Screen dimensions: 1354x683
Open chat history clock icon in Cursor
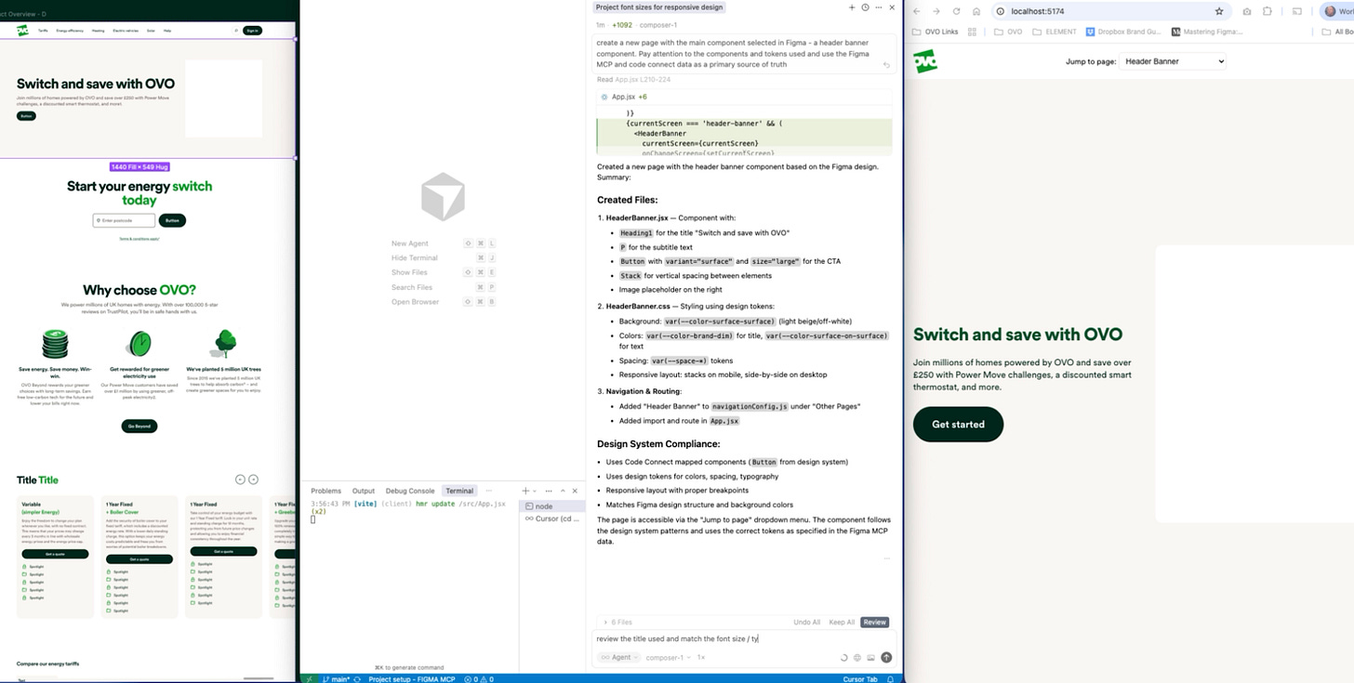coord(865,7)
